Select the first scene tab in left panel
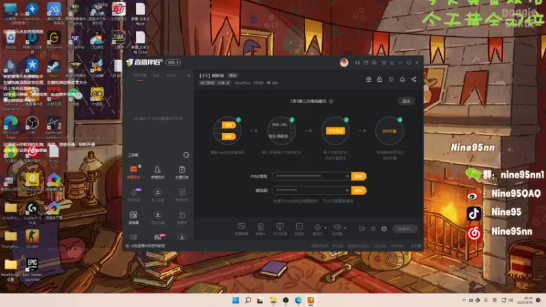Screen dimensions: 546x307 click(140, 76)
